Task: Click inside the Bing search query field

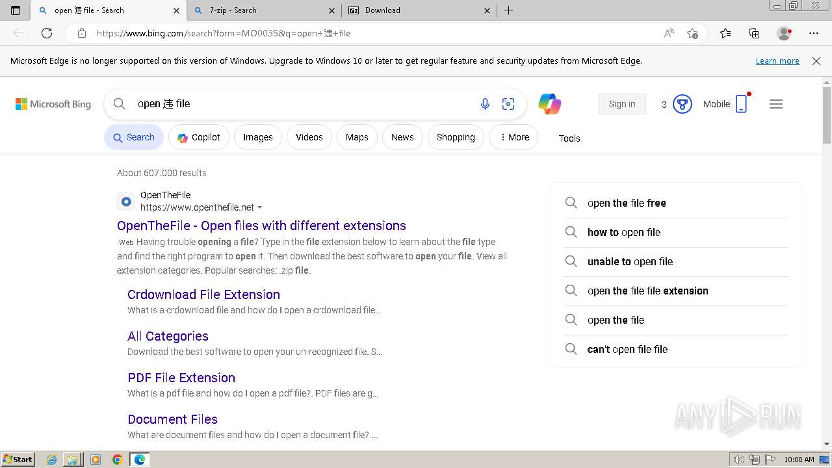Action: click(x=302, y=104)
